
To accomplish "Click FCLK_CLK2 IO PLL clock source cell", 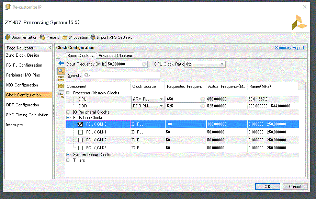I will tap(148, 140).
